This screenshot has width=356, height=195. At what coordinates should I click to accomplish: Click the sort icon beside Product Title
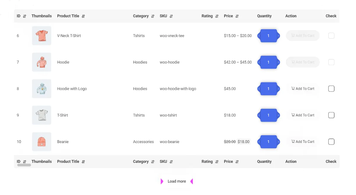pos(83,16)
